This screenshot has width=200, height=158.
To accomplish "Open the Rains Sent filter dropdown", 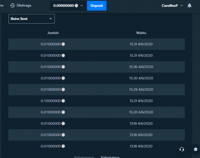I will click(x=32, y=19).
